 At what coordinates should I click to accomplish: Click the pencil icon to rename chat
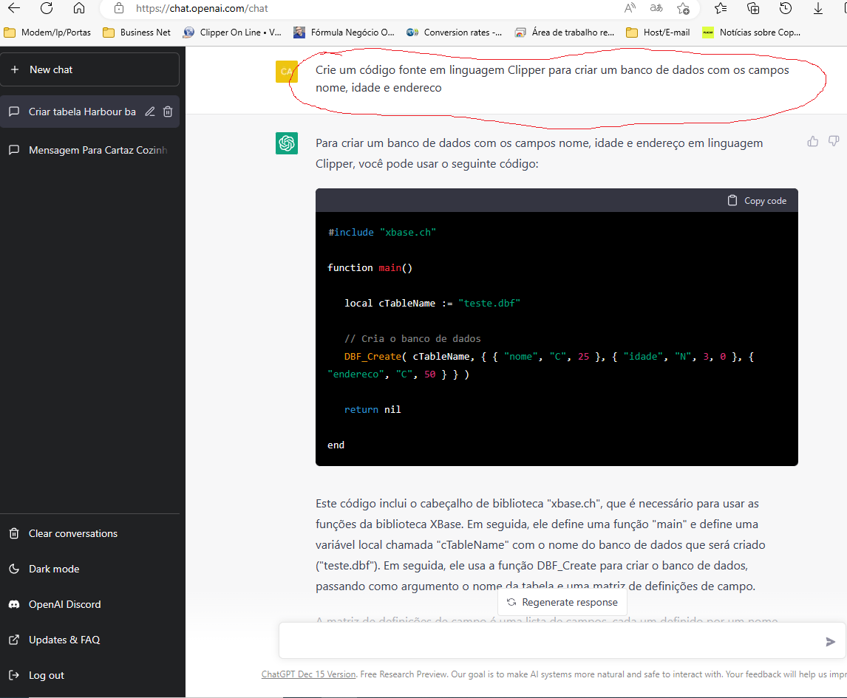click(x=150, y=112)
